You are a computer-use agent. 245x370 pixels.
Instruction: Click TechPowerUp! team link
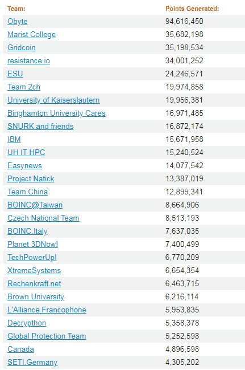coord(32,258)
